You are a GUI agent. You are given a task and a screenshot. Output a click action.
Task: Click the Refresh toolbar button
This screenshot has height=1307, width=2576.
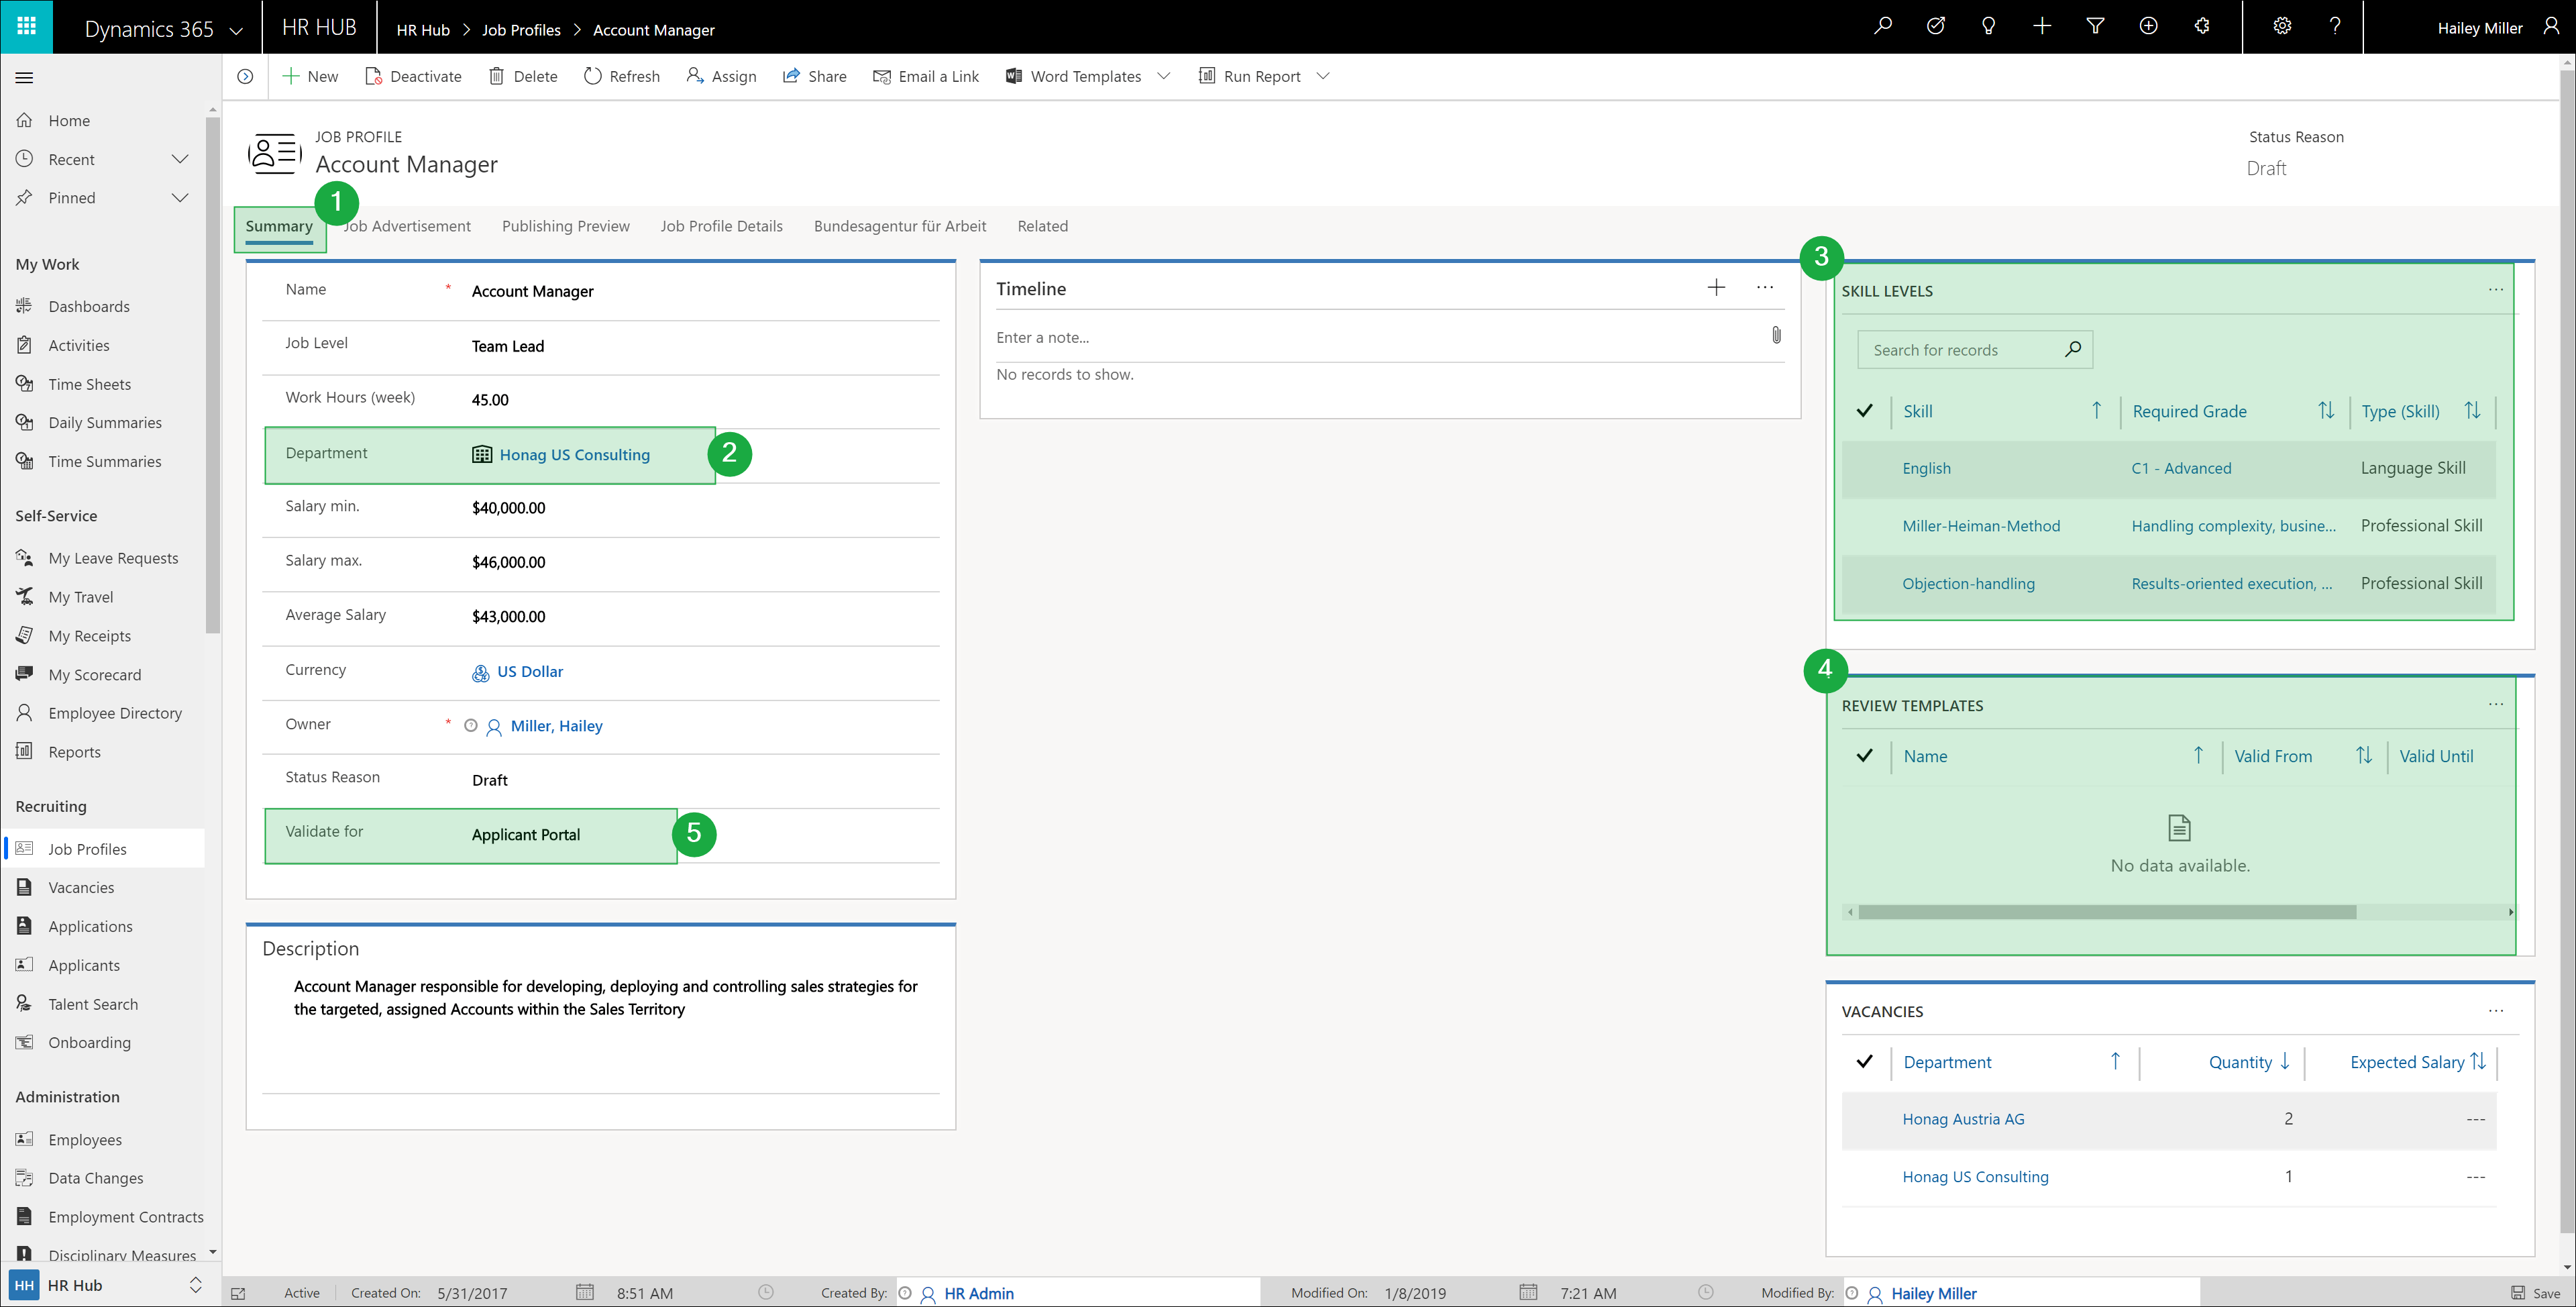[x=622, y=76]
